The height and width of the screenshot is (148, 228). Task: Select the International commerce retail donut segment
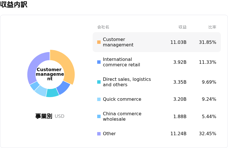coord(63,88)
